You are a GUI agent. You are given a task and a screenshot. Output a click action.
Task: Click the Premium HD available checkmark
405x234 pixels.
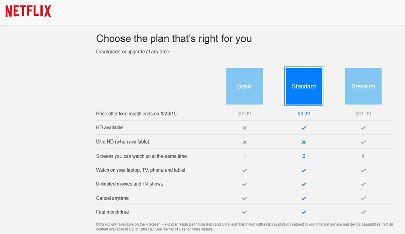click(x=363, y=128)
